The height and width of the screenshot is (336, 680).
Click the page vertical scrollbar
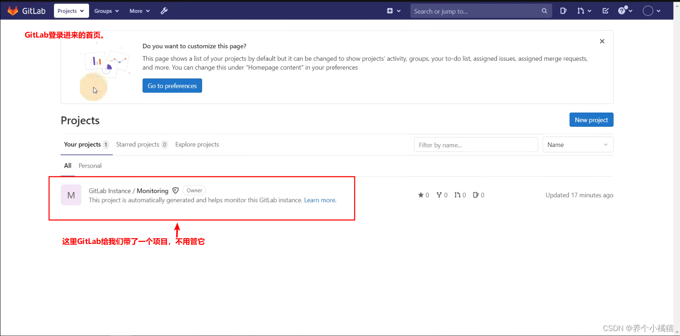click(677, 168)
